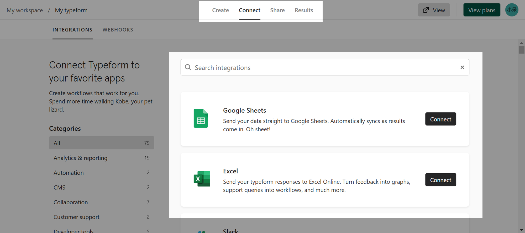Focus the Search integrations field
525x233 pixels.
(325, 68)
